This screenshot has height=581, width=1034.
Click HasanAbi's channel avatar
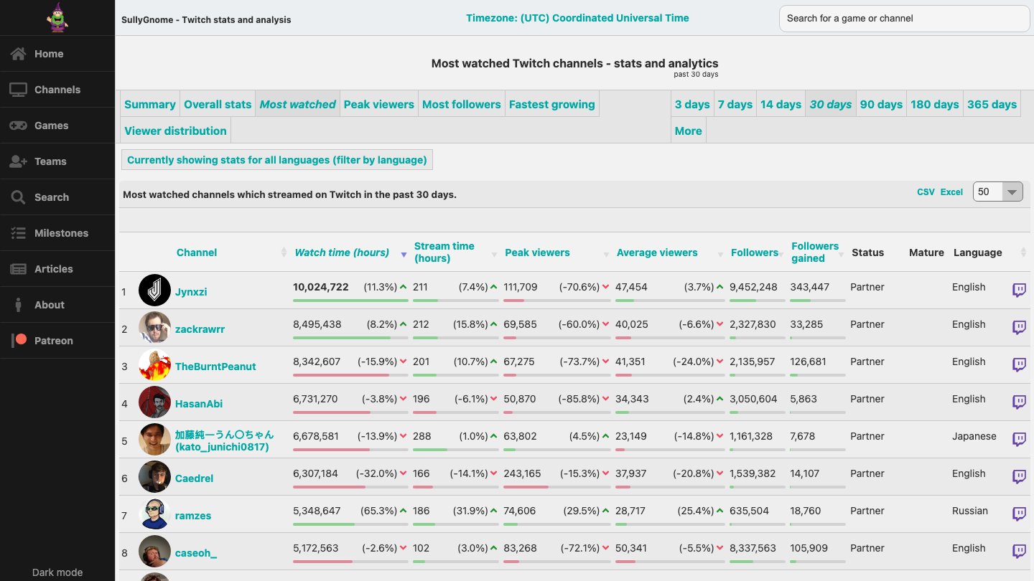(x=154, y=402)
